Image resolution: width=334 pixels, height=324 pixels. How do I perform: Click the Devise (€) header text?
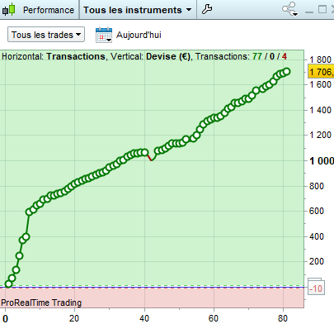(169, 56)
